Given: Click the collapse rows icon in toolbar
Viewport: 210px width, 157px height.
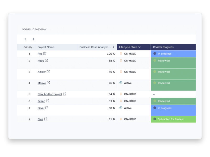Looking at the screenshot, I should 33,39.
